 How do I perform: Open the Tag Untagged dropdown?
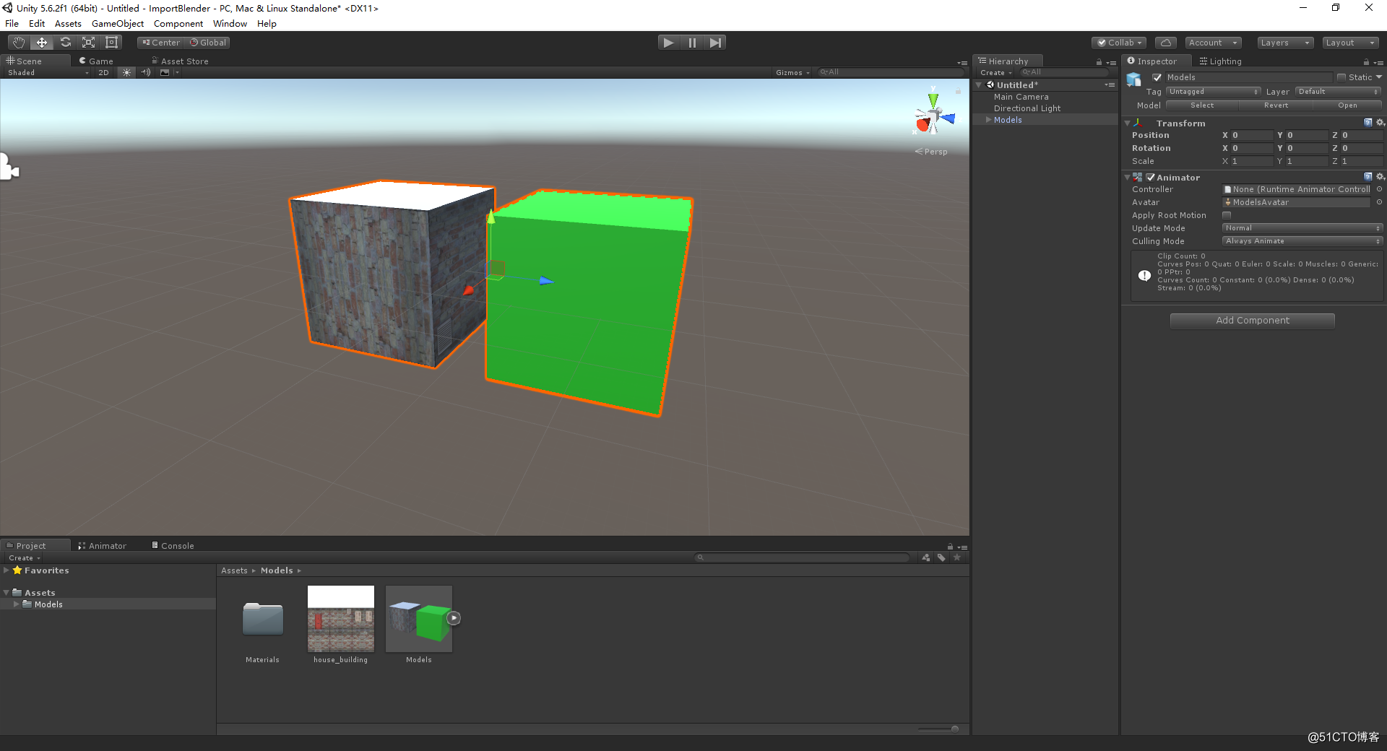point(1214,92)
